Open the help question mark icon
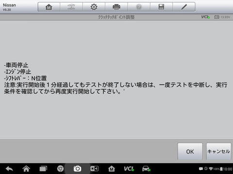The width and height of the screenshot is (233, 174). pyautogui.click(x=139, y=7)
